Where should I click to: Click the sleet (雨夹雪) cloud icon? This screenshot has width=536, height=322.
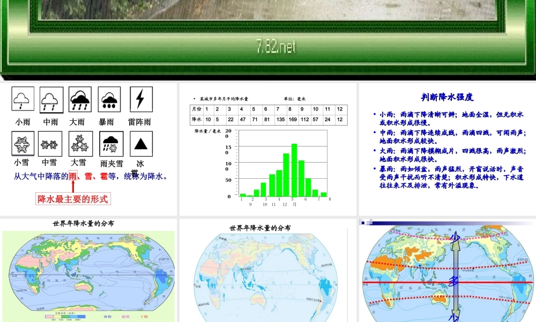point(111,144)
